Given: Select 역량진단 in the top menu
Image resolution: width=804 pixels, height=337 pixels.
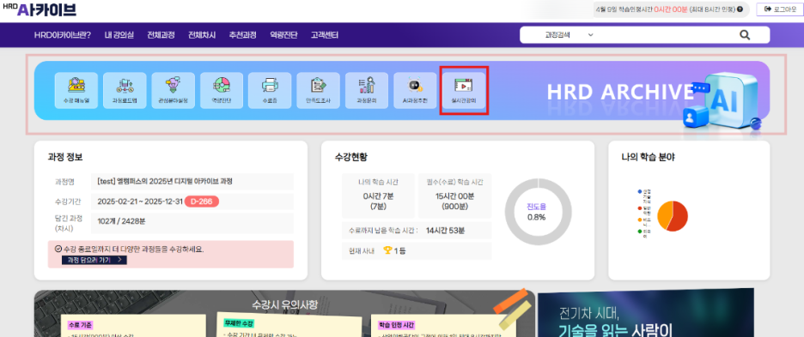Looking at the screenshot, I should pos(283,35).
